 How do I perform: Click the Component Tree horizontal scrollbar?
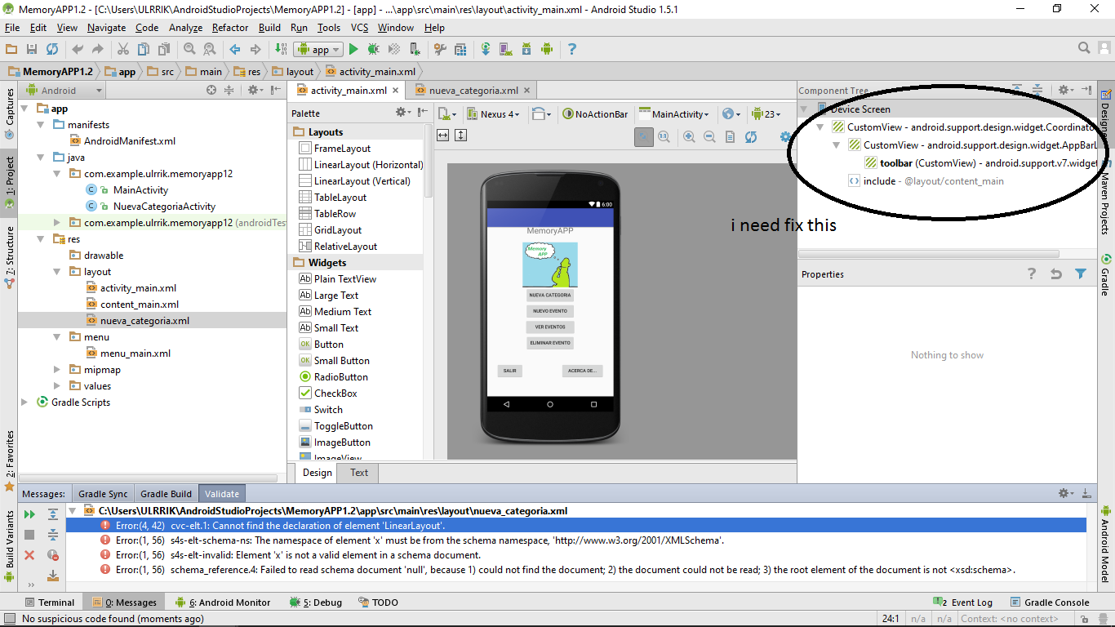tap(928, 254)
